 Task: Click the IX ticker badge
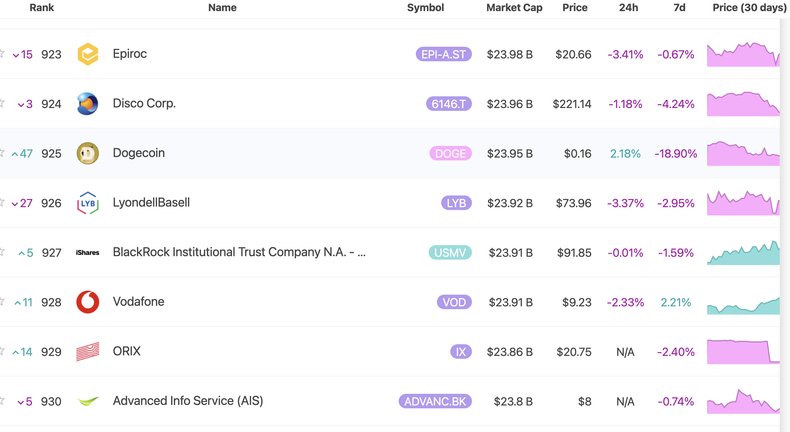pos(461,352)
